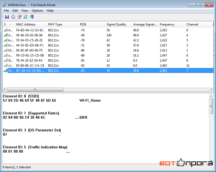Click signal icon of E0-60-66-2C-CA-C8 row
This screenshot has width=216, height=172.
pos(6,66)
